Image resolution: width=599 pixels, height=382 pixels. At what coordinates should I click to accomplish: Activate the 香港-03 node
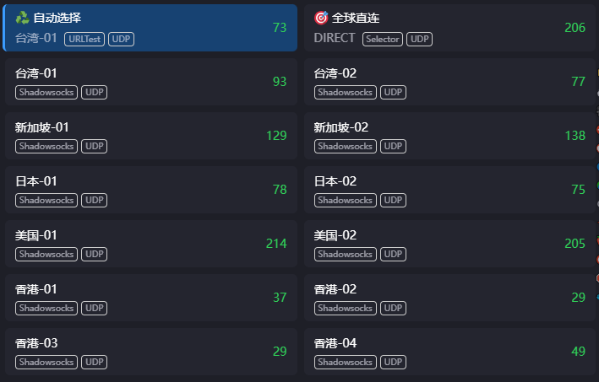tap(151, 352)
